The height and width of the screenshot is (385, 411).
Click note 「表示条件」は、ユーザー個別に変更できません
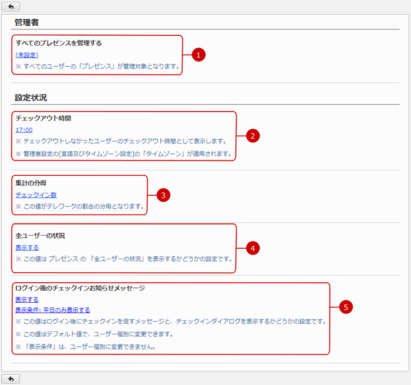(86, 347)
